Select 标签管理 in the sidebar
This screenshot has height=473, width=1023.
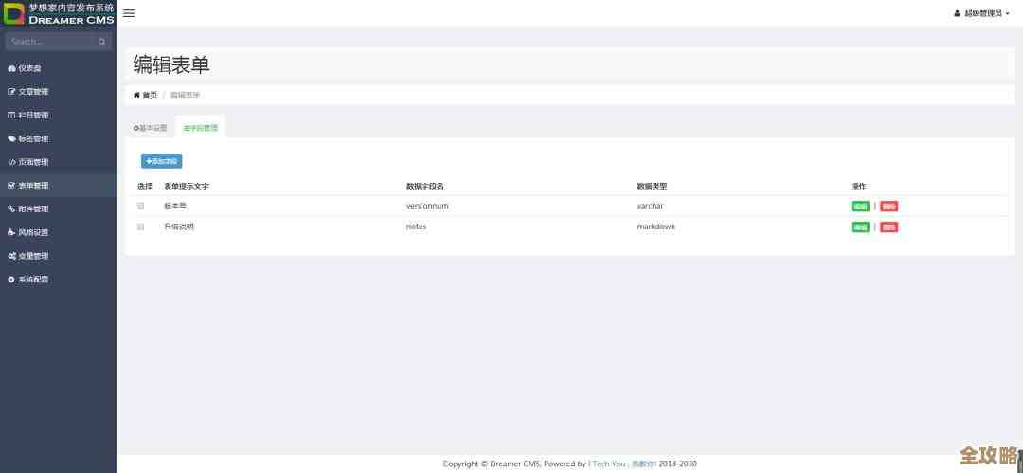(x=32, y=138)
